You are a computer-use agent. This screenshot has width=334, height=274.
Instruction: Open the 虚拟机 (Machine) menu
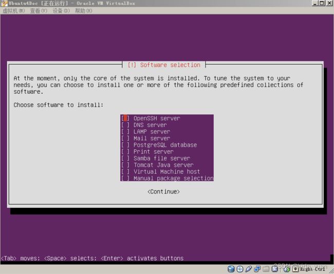(x=14, y=10)
